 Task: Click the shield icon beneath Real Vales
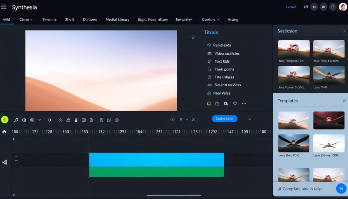(x=234, y=103)
